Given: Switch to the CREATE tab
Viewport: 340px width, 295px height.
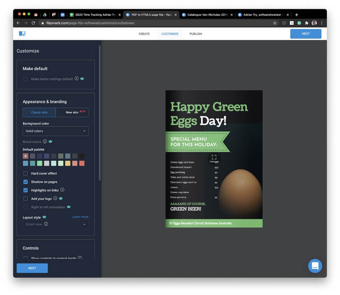Looking at the screenshot, I should (144, 34).
